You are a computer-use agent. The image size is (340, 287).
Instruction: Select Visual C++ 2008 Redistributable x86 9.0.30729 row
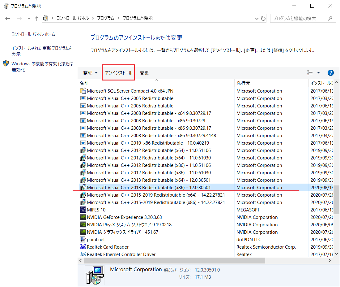coord(206,120)
